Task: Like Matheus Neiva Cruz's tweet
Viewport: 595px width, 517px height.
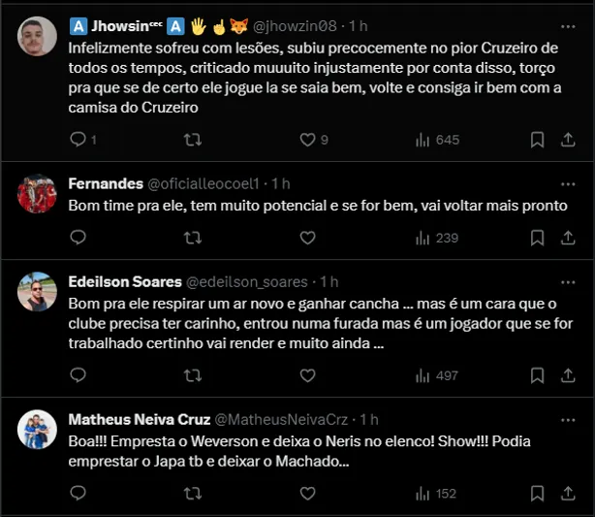Action: coord(308,494)
